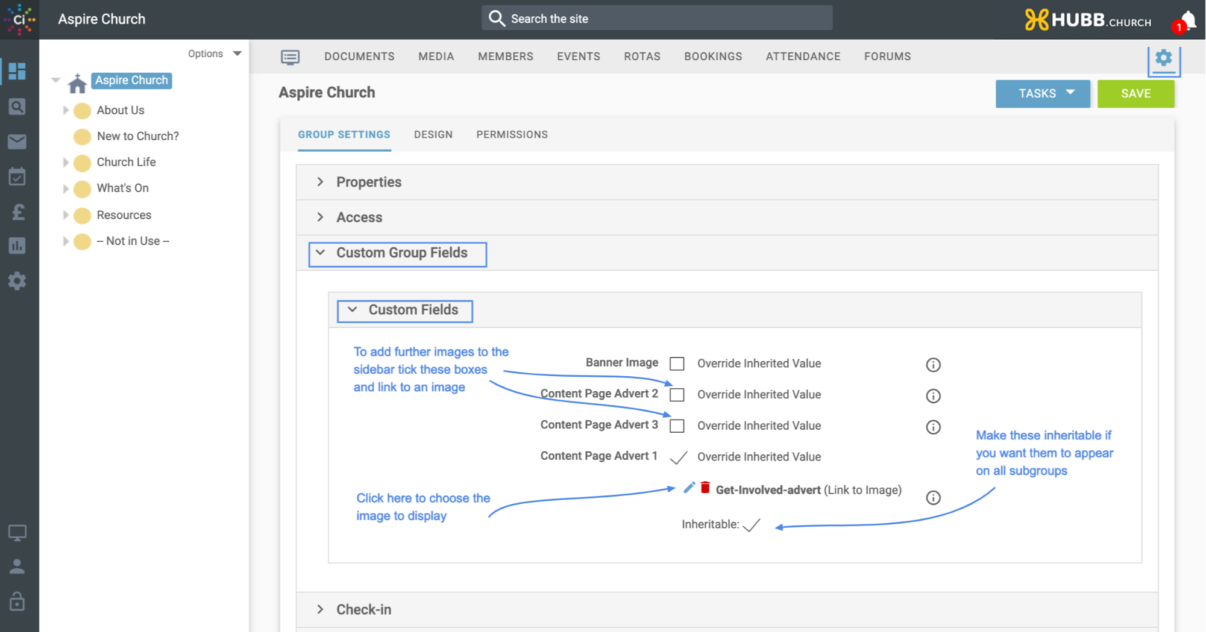
Task: Open the dashboard icon in left sidebar
Action: [17, 71]
